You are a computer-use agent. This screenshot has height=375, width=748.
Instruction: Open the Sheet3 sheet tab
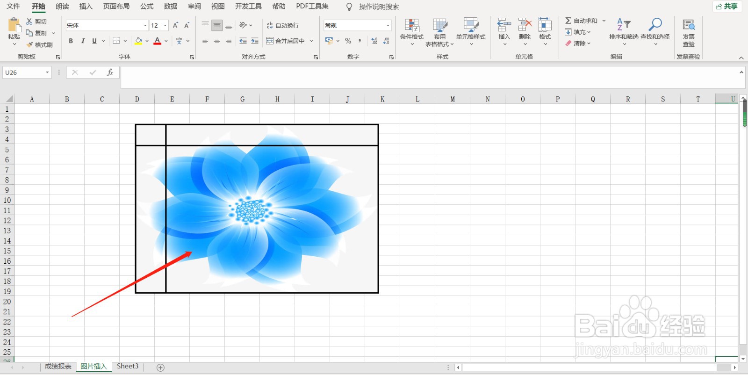[x=128, y=367]
